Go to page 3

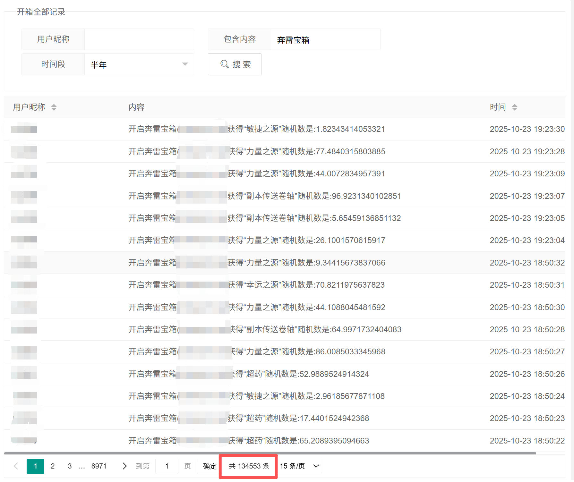pyautogui.click(x=70, y=466)
